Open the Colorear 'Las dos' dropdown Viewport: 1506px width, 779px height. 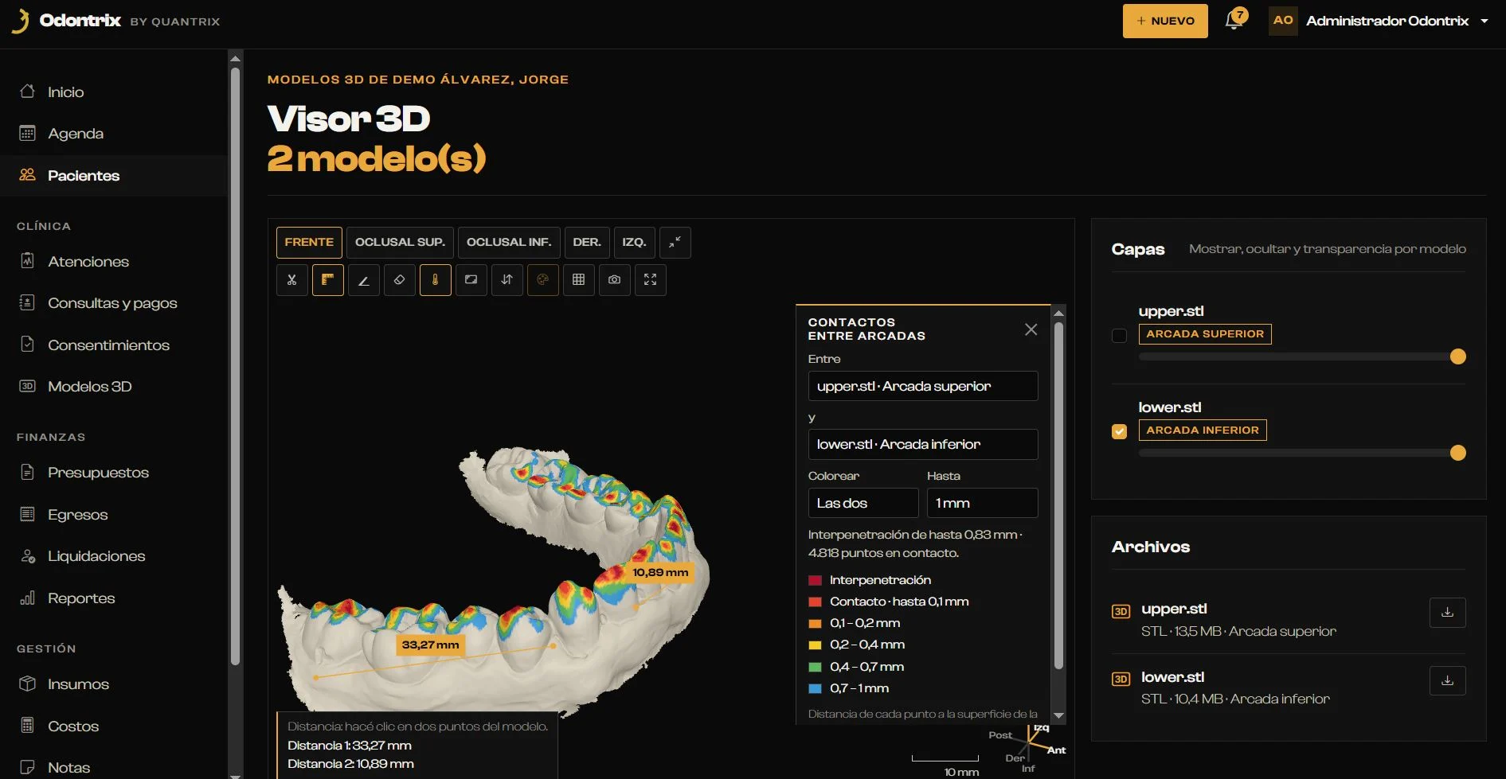click(863, 503)
